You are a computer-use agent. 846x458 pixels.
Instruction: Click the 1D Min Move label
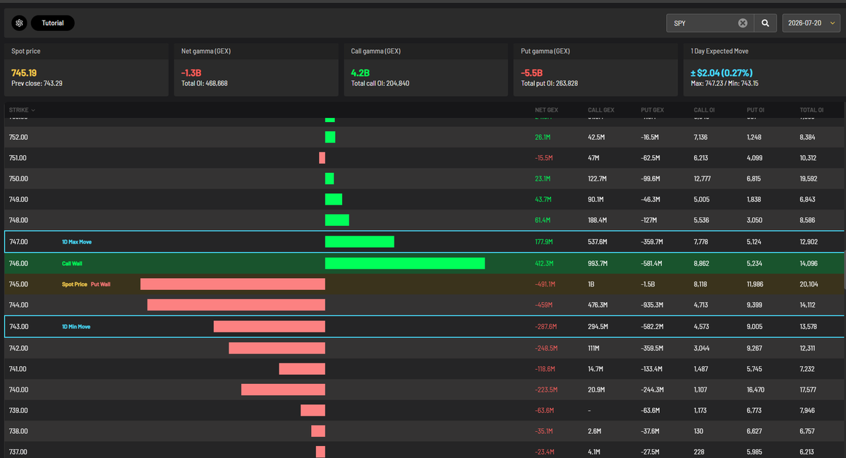click(x=76, y=326)
